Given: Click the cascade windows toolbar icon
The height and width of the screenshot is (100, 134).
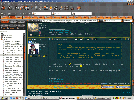Looking at the screenshot, I should (72, 8).
